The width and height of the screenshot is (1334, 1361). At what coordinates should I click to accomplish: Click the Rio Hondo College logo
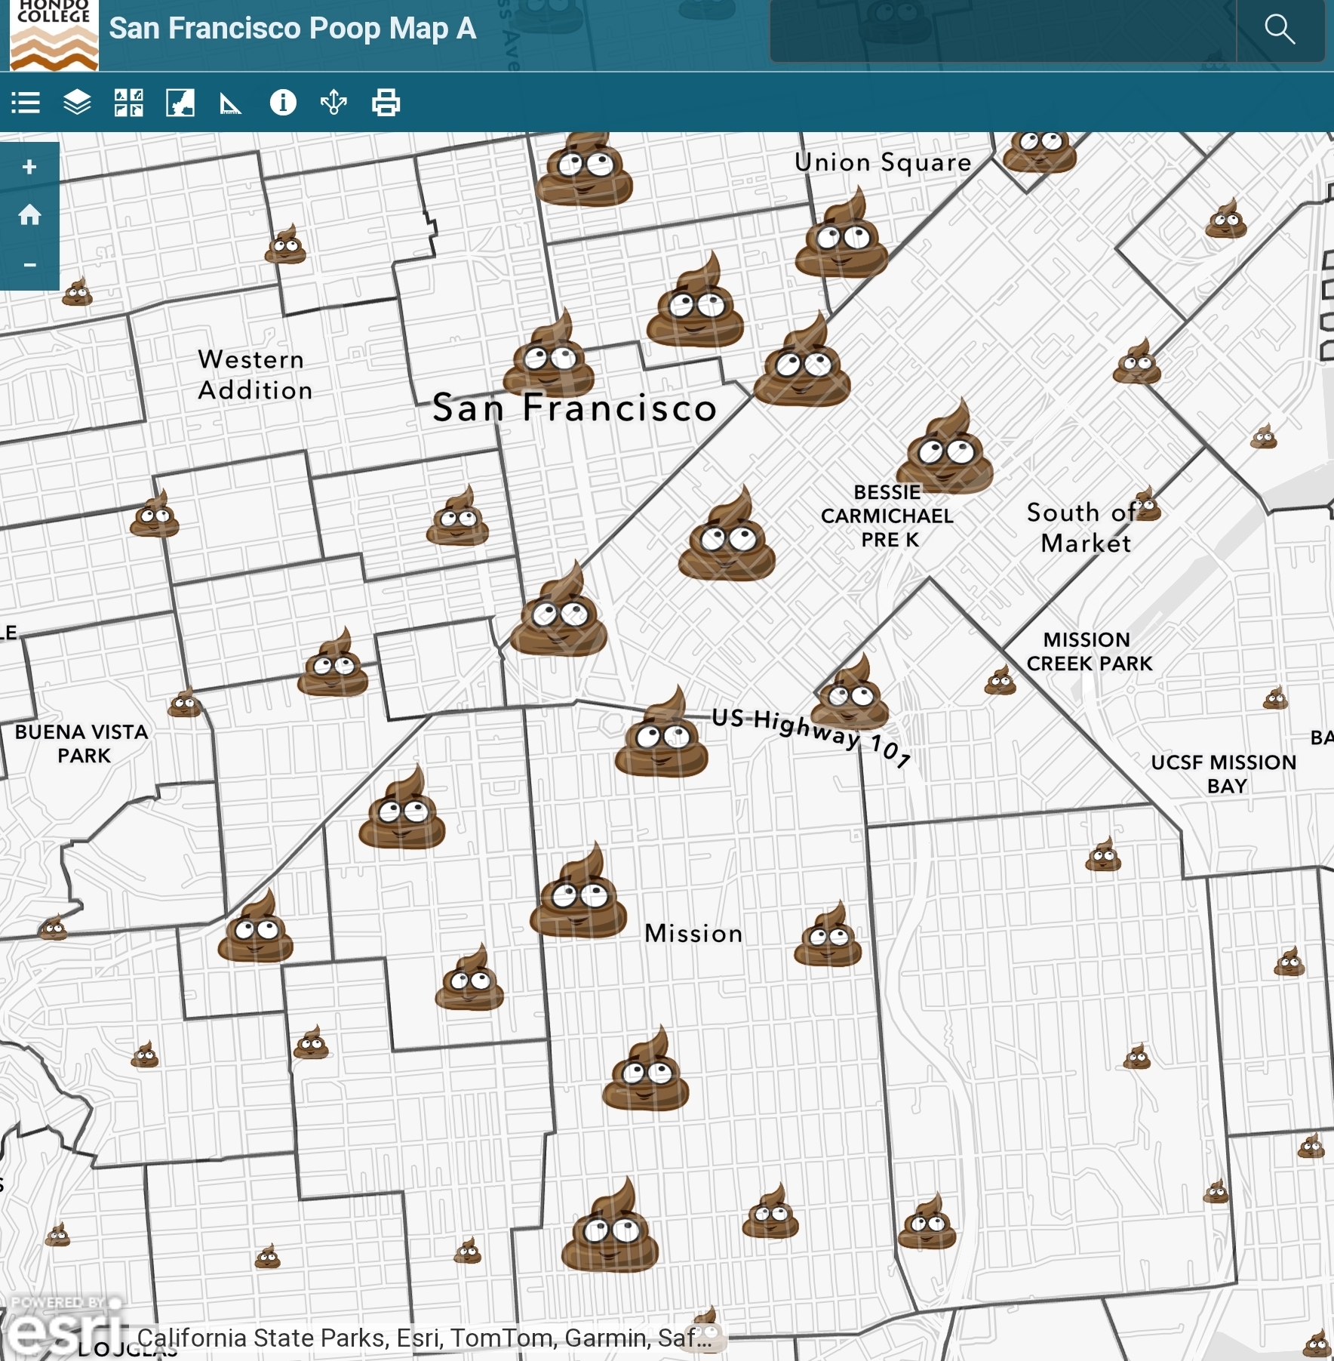pos(54,35)
